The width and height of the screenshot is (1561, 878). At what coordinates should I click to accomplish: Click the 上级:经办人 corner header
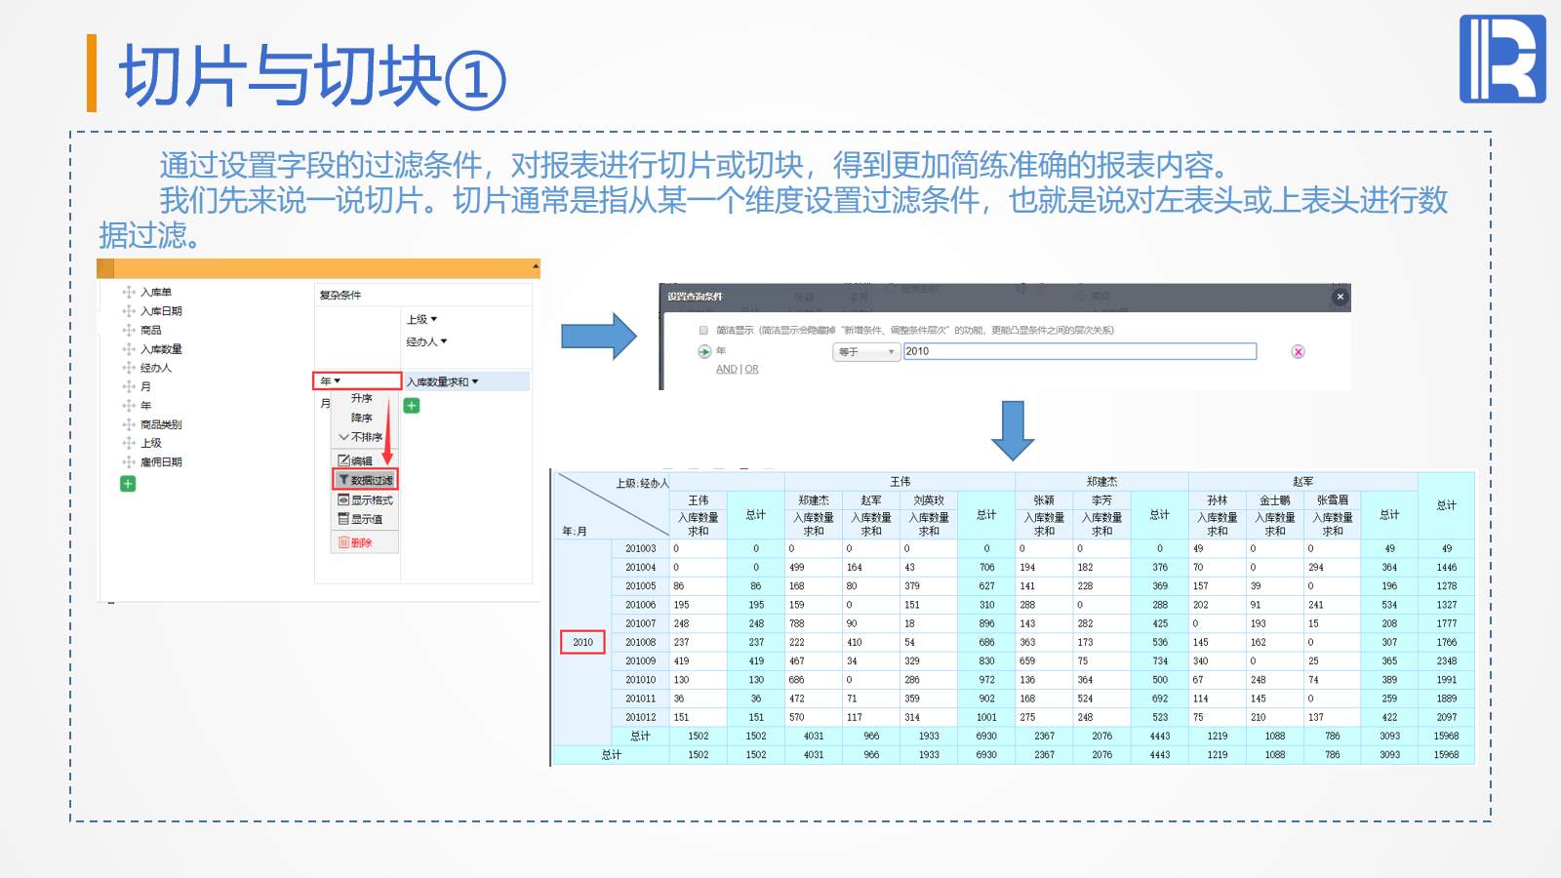coord(642,483)
